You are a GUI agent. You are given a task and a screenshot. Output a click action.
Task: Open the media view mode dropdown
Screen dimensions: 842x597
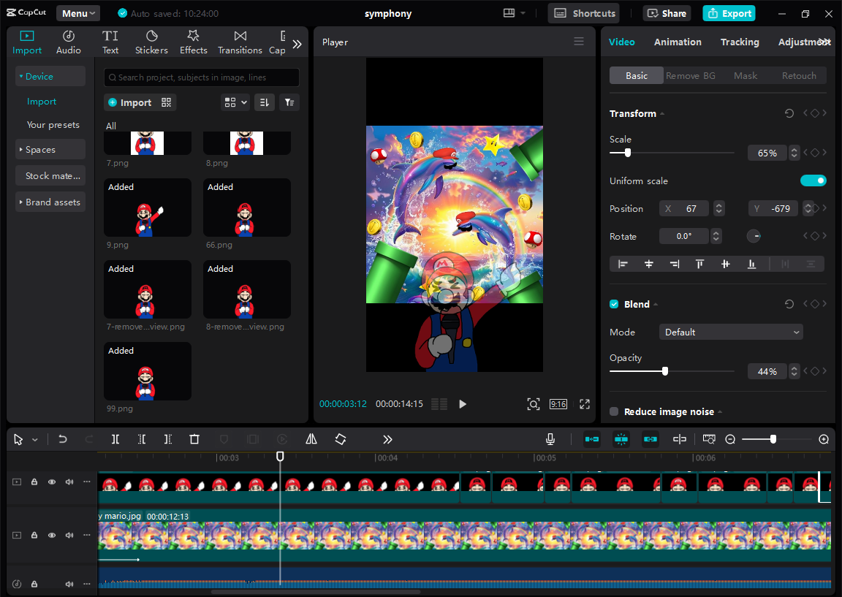pos(235,102)
